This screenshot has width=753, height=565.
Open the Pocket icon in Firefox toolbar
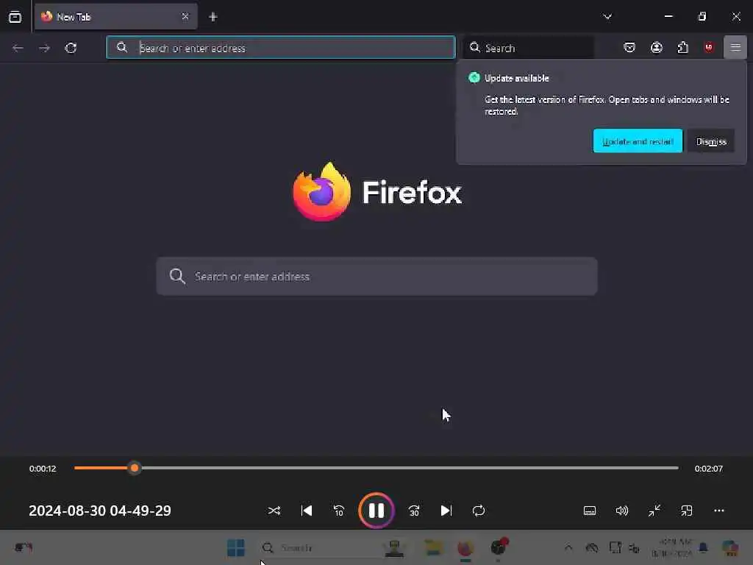click(x=629, y=47)
